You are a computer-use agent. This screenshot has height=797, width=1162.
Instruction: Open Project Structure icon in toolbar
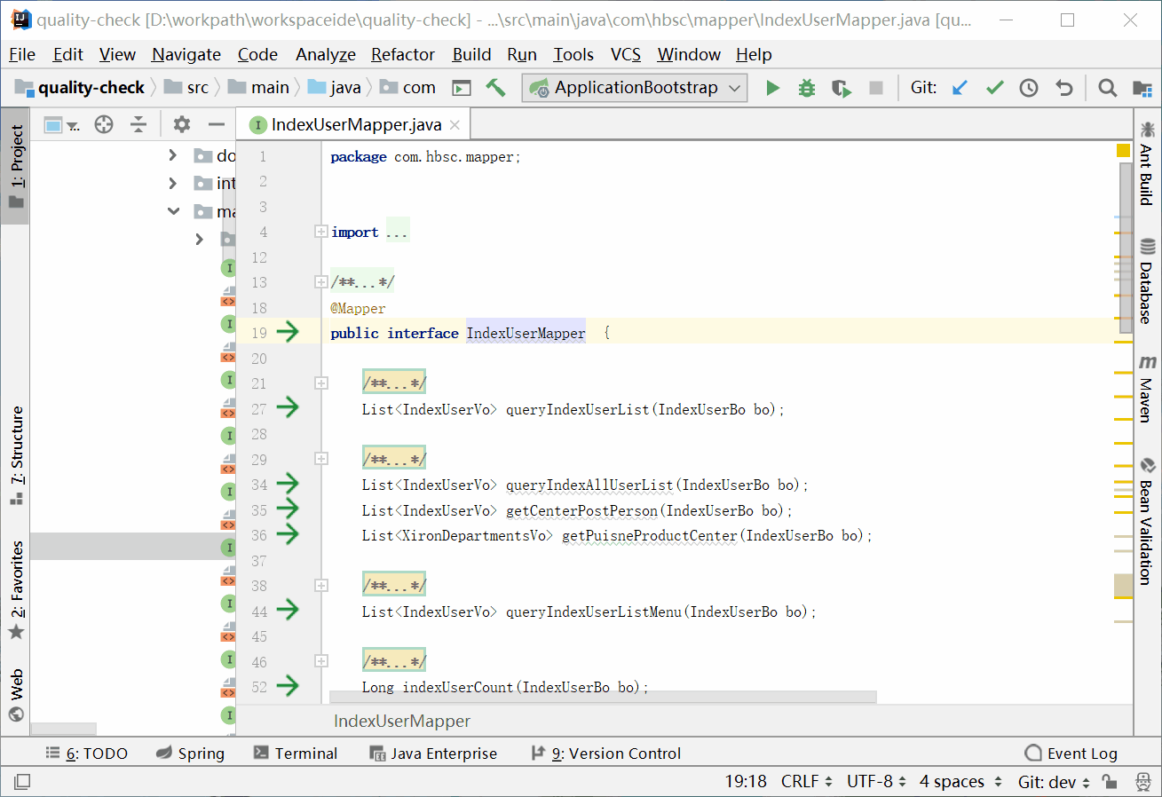pyautogui.click(x=1142, y=88)
